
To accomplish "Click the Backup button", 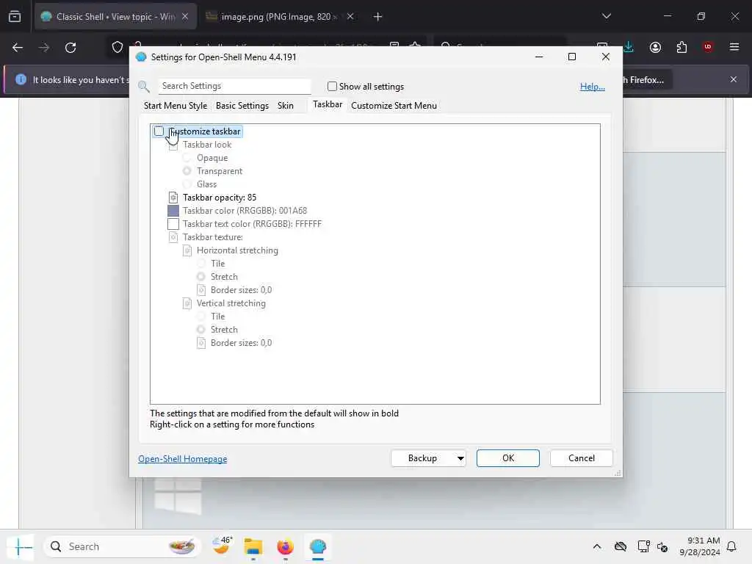I will (x=422, y=458).
